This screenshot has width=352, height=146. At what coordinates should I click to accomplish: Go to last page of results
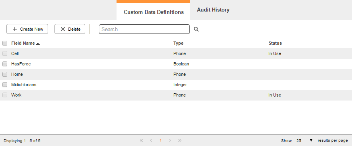[x=179, y=140]
